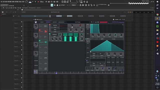Click the Vital logo icon
This screenshot has width=160, height=90.
36,22
